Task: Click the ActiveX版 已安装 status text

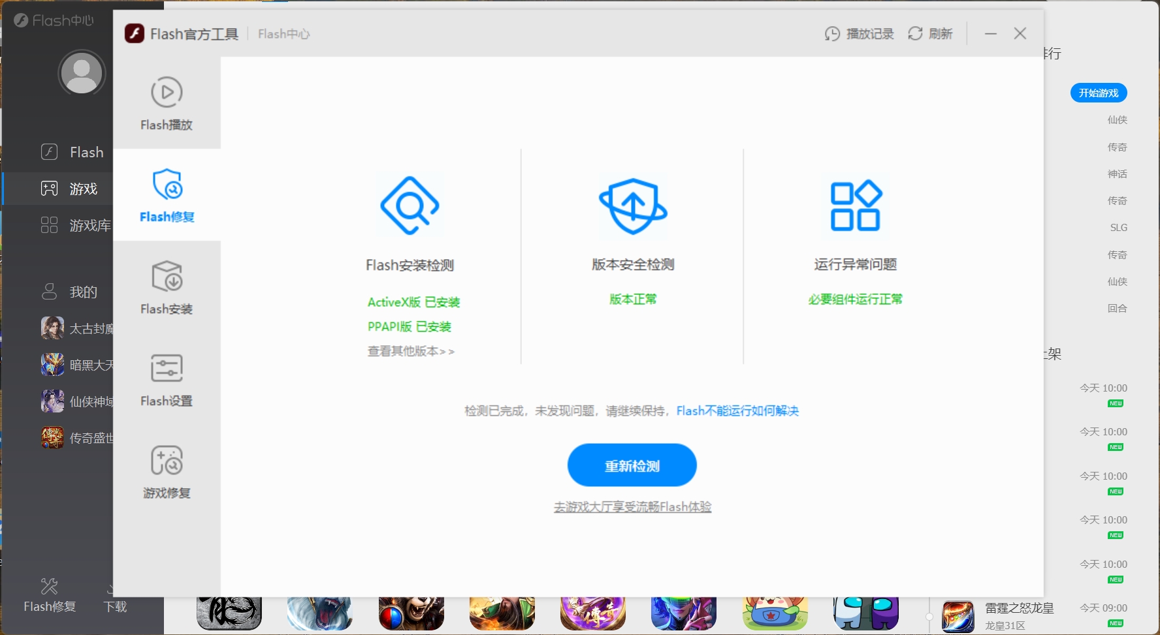Action: (413, 302)
